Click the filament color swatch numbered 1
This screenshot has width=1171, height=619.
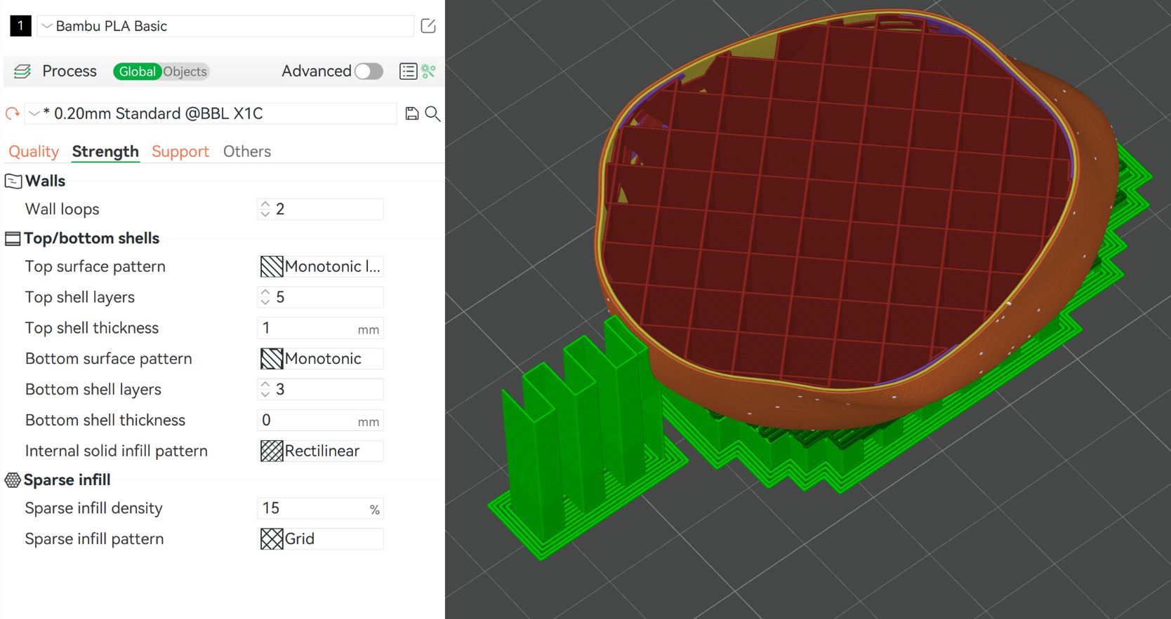pyautogui.click(x=20, y=26)
